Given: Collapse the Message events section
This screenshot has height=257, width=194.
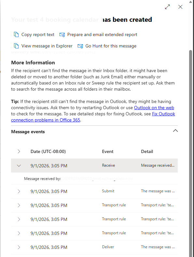Looking at the screenshot, I should (175, 131).
